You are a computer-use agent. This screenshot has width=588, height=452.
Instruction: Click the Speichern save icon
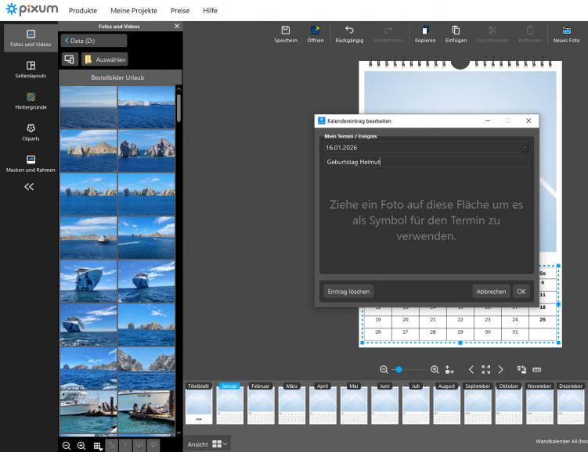(x=285, y=30)
